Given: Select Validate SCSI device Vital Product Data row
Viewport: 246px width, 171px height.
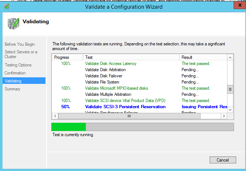Looking at the screenshot, I should coord(140,101).
